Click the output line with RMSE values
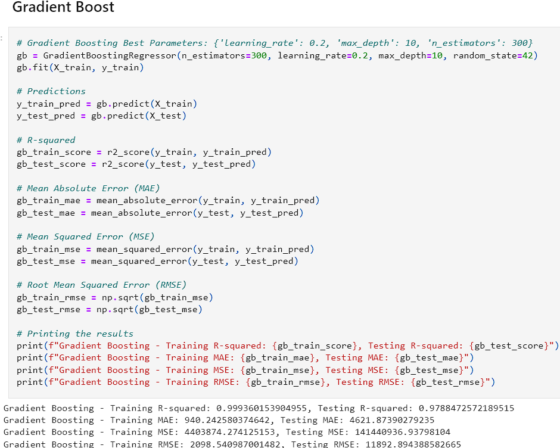Viewport: 560px width, 448px height. (232, 444)
